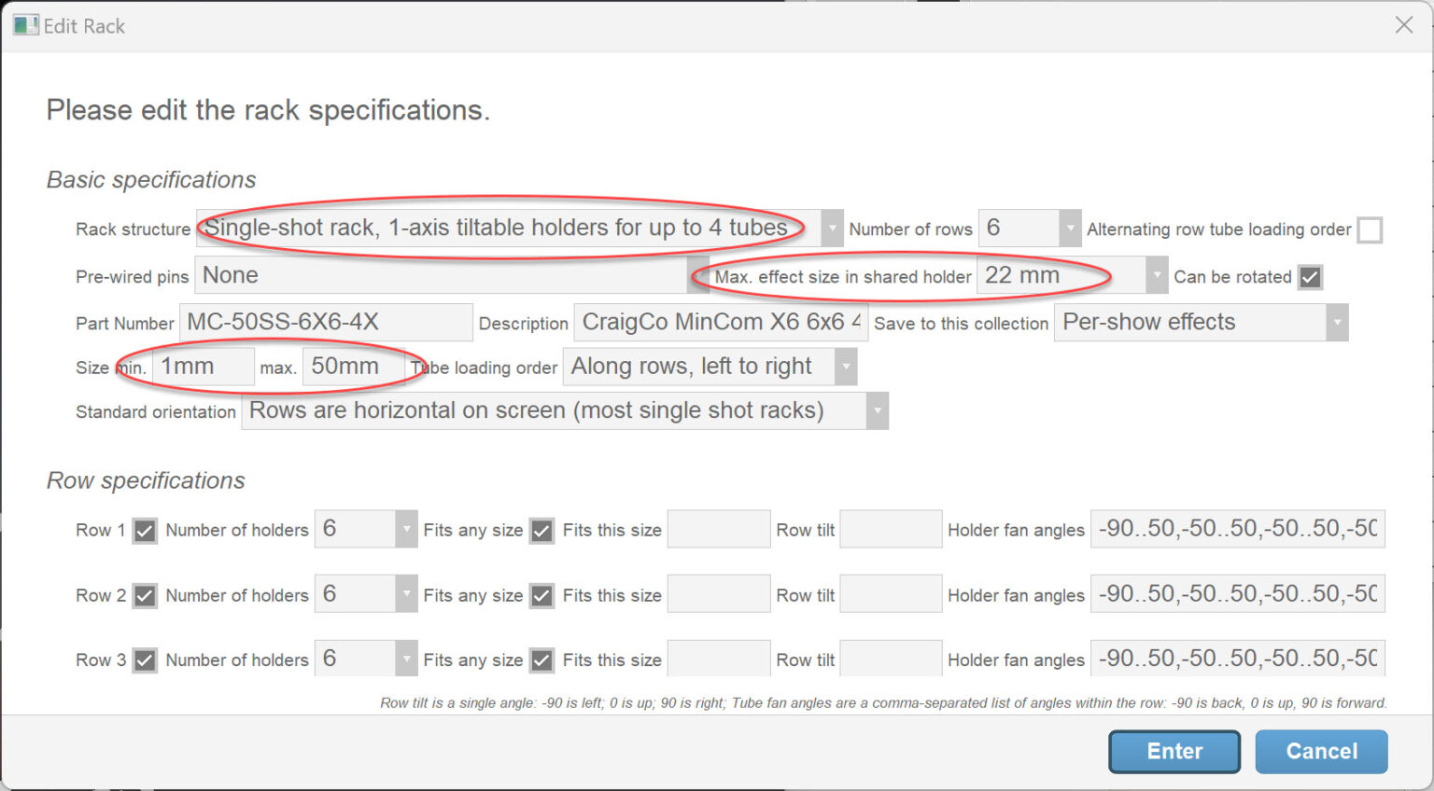Viewport: 1434px width, 791px height.
Task: Click the Edit Rack window app icon
Action: (25, 25)
